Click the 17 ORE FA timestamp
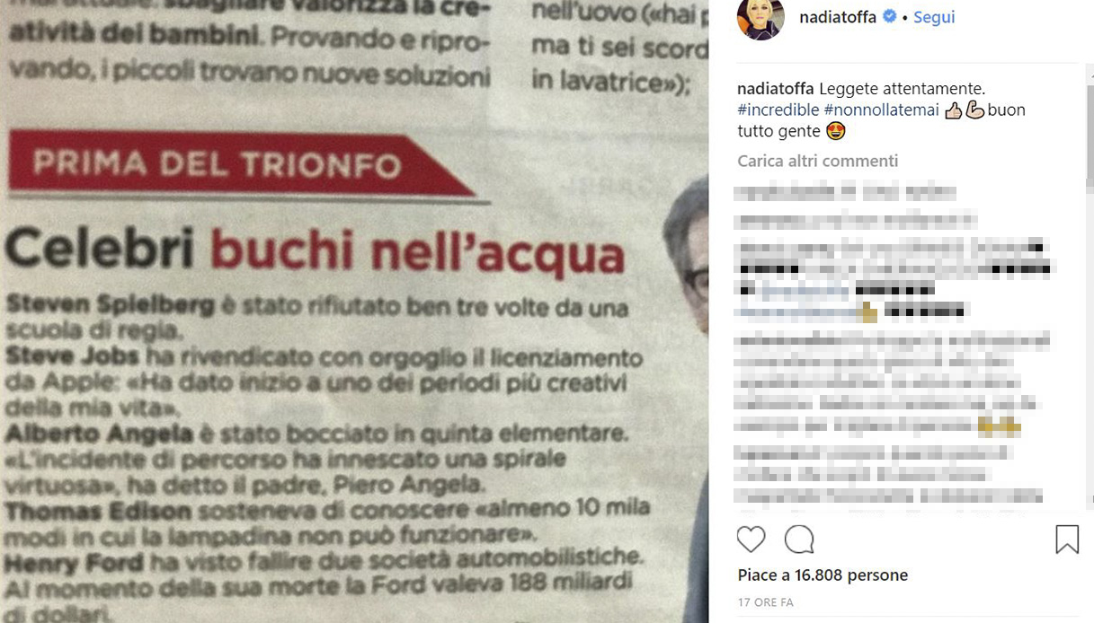This screenshot has width=1094, height=623. [766, 602]
